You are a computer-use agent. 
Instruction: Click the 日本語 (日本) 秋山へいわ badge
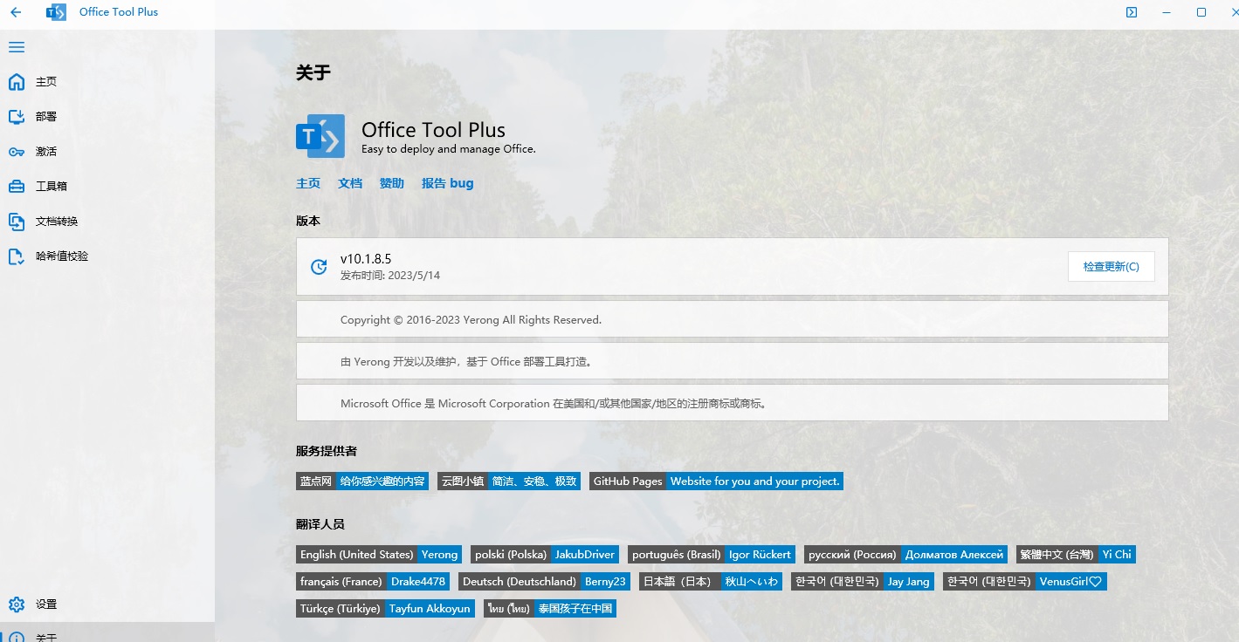(711, 582)
